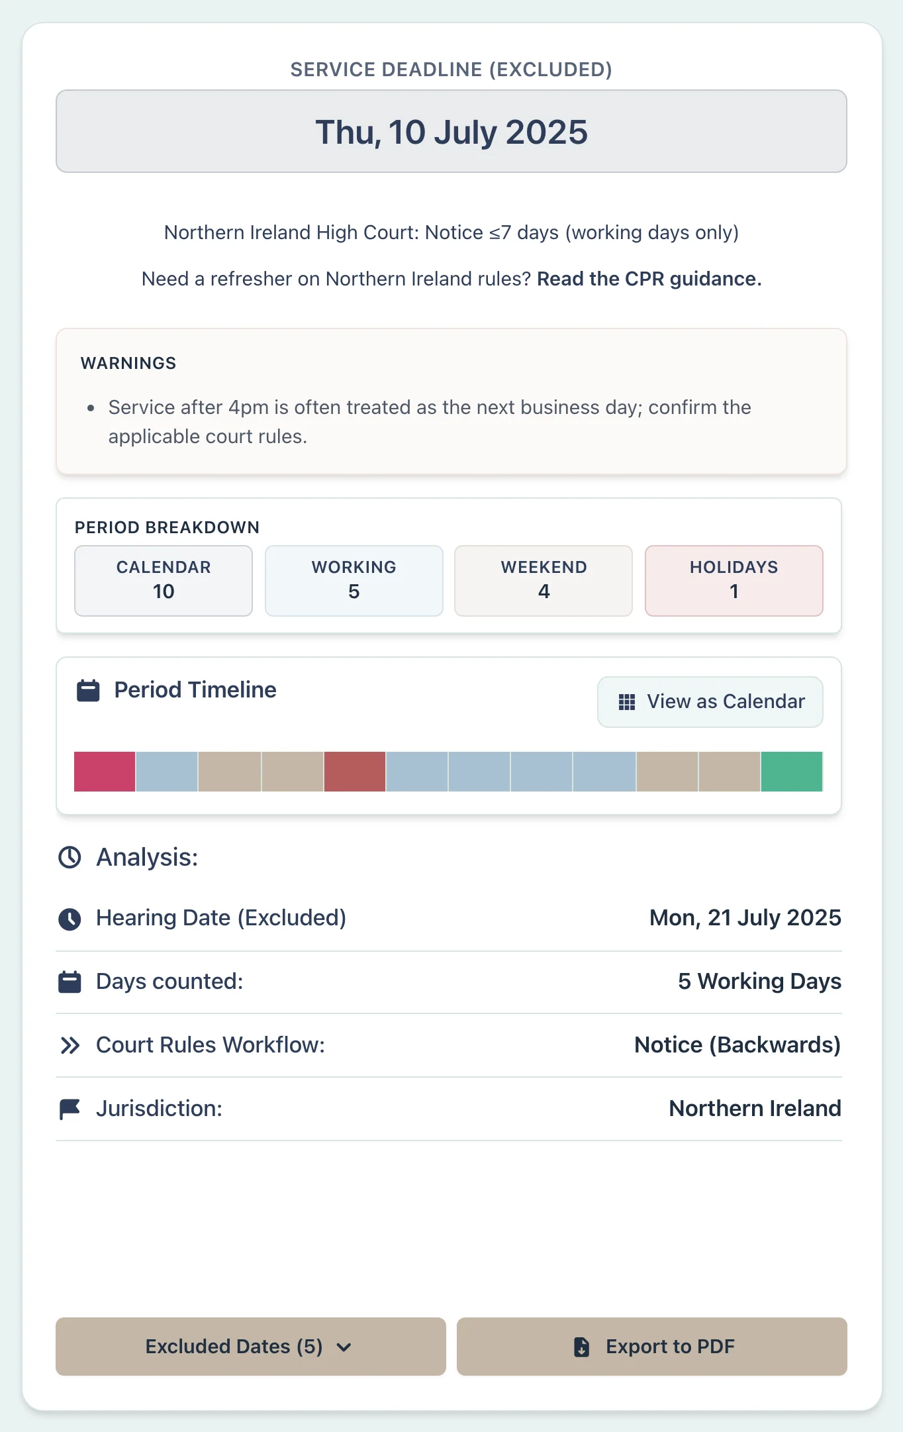Click the clock icon beside Hearing Date (Excluded)
Image resolution: width=903 pixels, height=1432 pixels.
point(69,918)
